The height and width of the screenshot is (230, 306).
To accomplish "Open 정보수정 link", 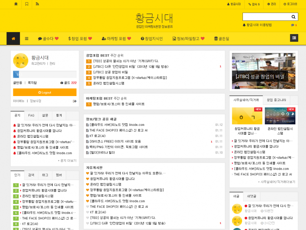I will click(36, 101).
